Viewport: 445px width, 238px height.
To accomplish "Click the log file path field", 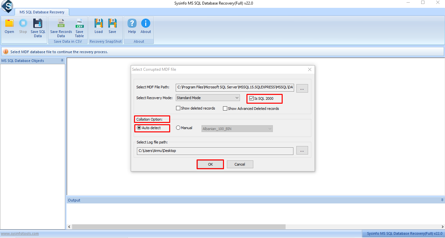I will tap(215, 151).
